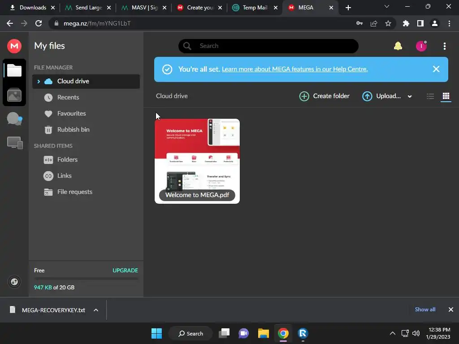Click the blue R app taskbar icon
459x344 pixels.
pos(303,333)
